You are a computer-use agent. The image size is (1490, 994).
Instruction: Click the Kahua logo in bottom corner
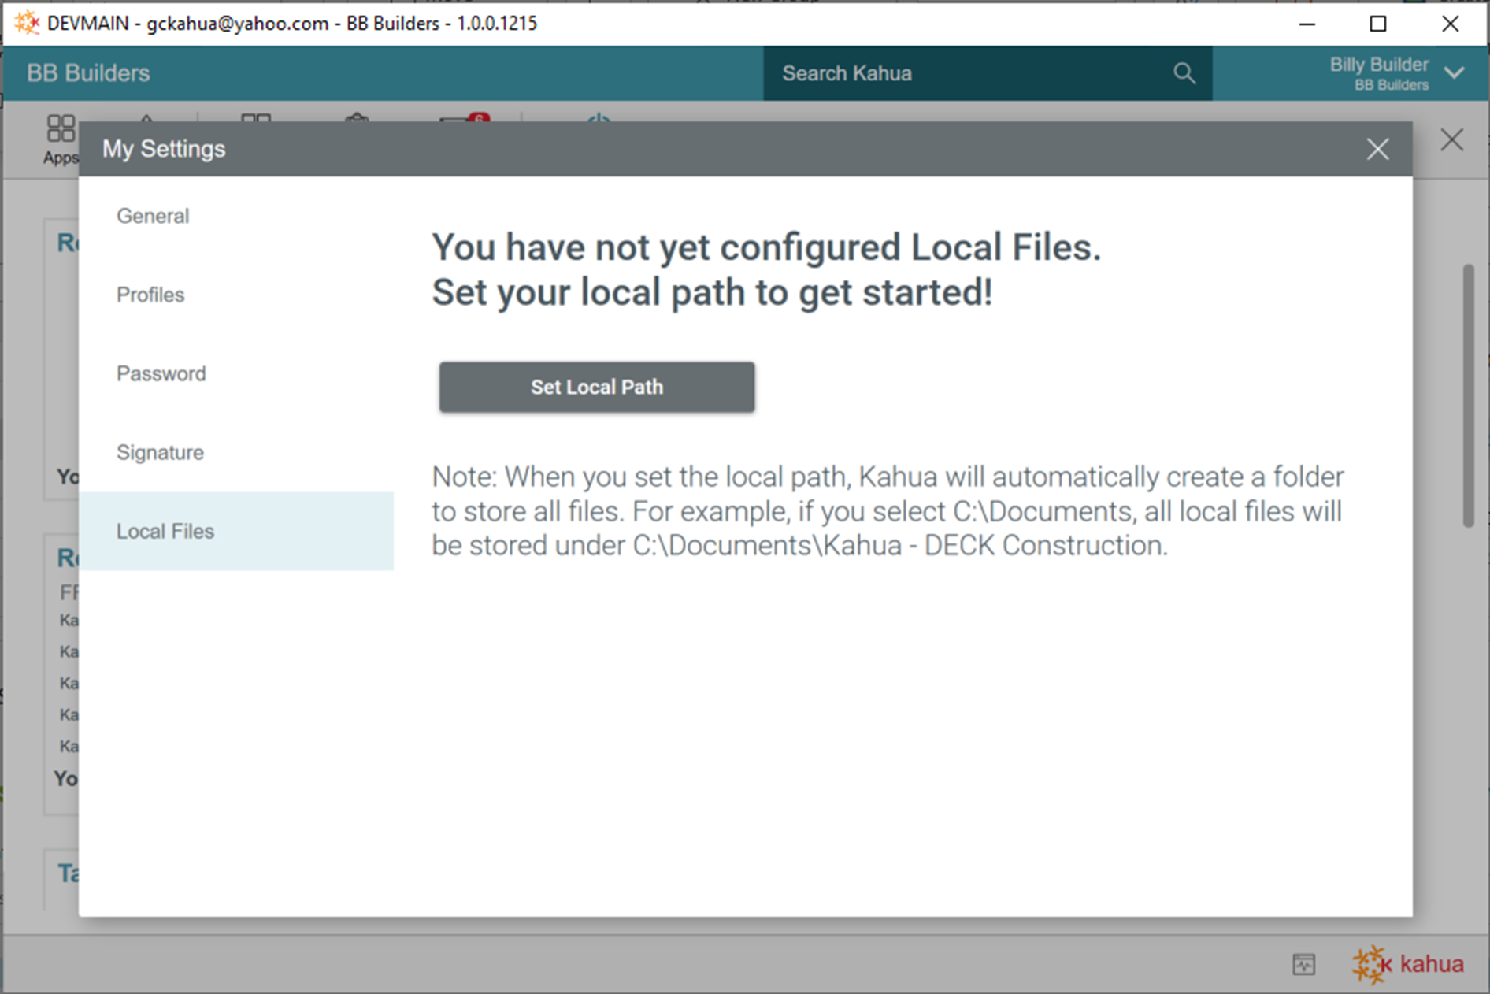pos(1408,964)
